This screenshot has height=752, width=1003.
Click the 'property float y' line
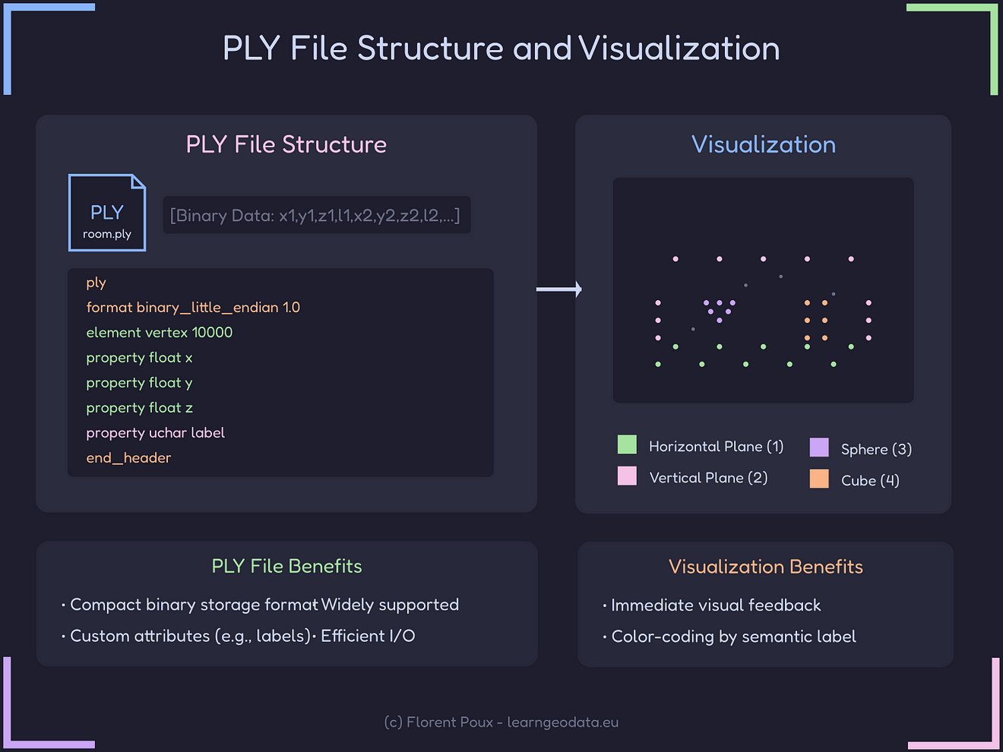tap(139, 383)
